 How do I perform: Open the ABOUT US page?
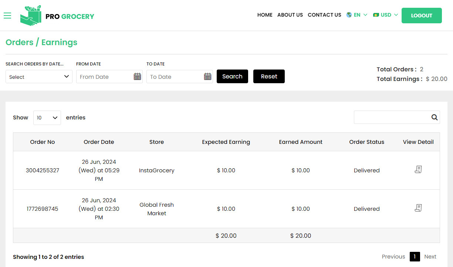pyautogui.click(x=290, y=15)
